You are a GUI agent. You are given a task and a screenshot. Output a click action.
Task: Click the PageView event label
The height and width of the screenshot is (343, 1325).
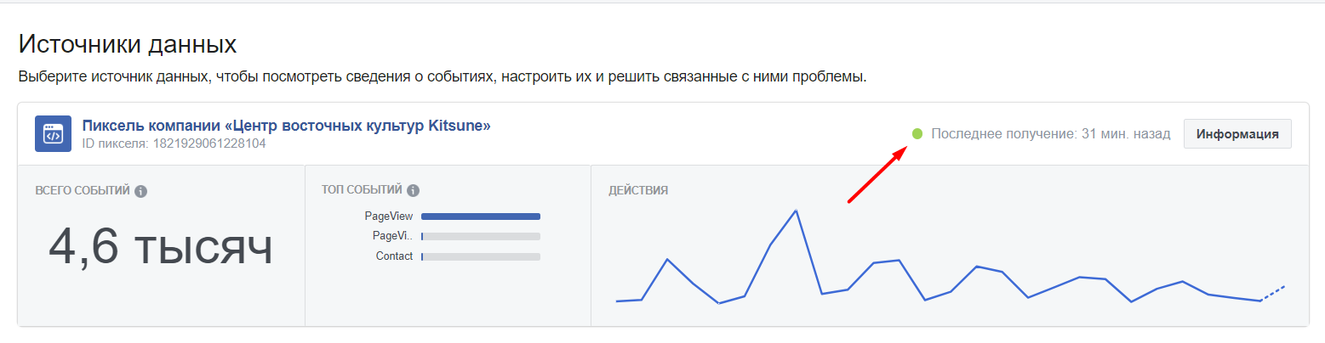[388, 216]
